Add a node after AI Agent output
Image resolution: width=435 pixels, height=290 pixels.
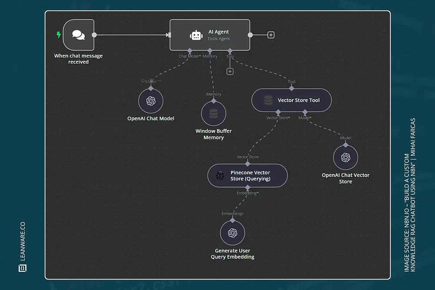[271, 35]
